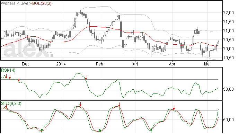239x134 pixels.
Task: Click the RSI red sell arrow in late January
Action: (x=86, y=78)
